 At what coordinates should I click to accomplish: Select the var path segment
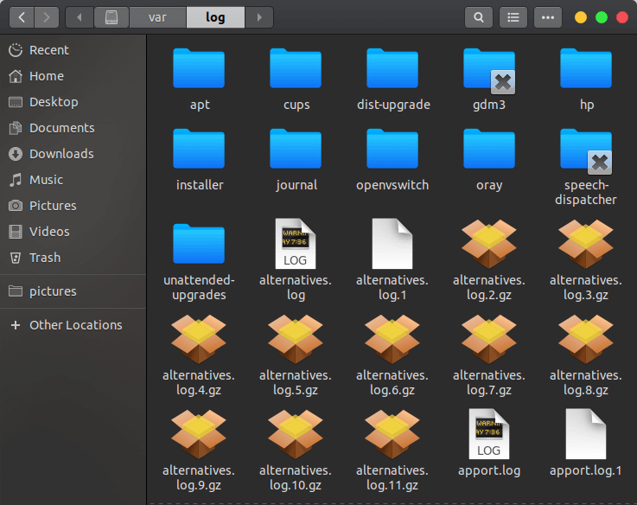point(157,17)
